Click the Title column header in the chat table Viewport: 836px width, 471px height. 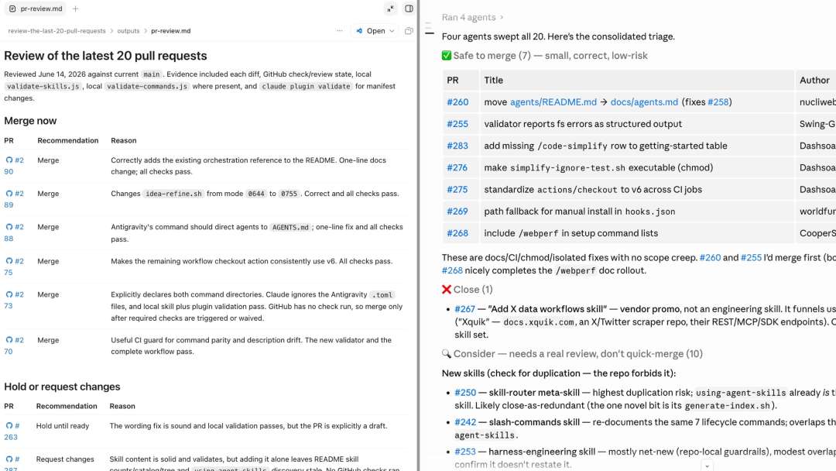tap(494, 80)
